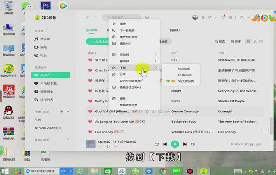The image size is (276, 175).
Task: Switch to album view disc icon
Action: point(261,42)
